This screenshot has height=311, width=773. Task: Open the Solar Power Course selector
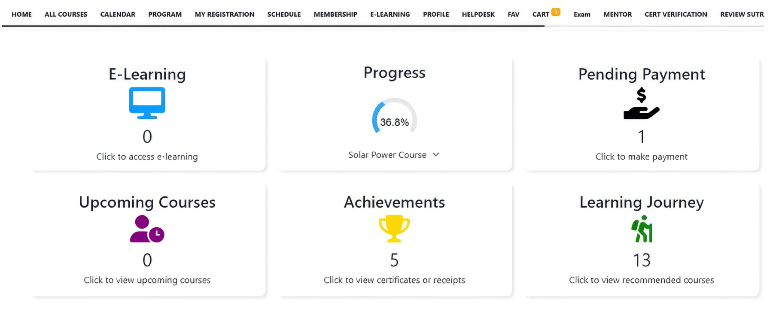[387, 155]
